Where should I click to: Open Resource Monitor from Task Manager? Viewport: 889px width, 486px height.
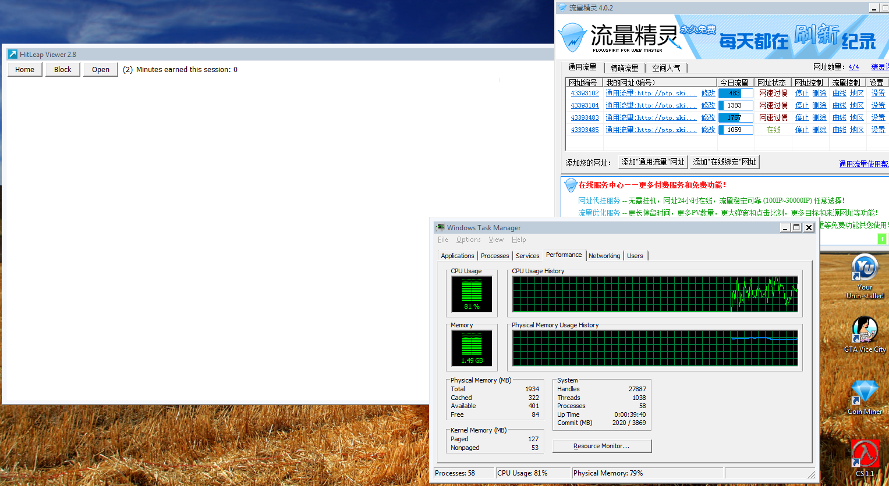tap(602, 446)
